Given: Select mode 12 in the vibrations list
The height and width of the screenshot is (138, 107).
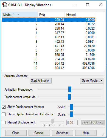Looking at the screenshot, I should coord(49,68).
